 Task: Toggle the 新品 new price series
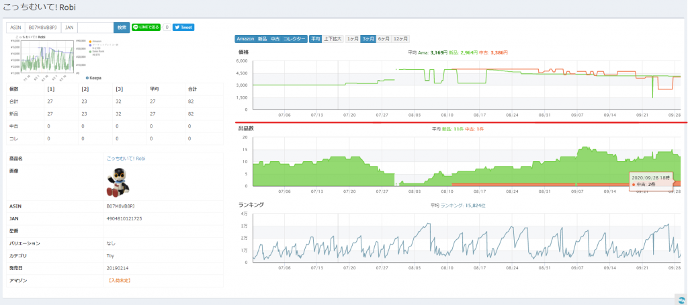pos(262,39)
